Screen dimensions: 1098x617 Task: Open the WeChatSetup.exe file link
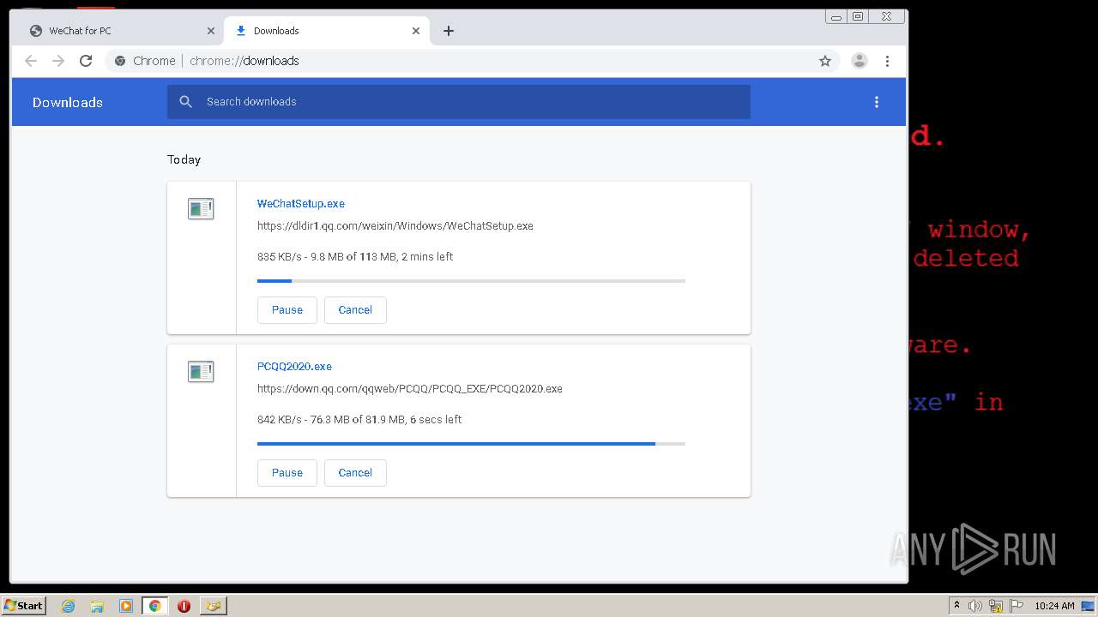click(x=301, y=204)
